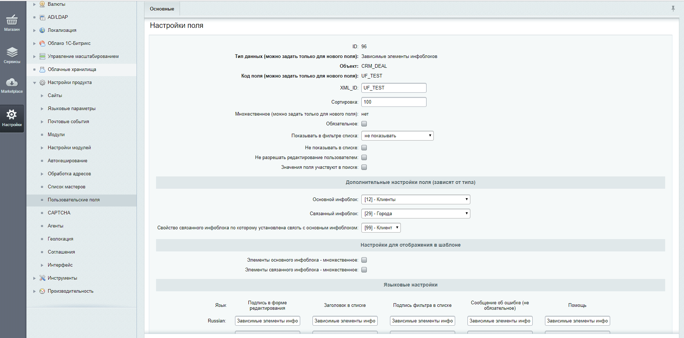Open Показывать в фильтре списка dropdown
The image size is (684, 338).
[x=398, y=136]
